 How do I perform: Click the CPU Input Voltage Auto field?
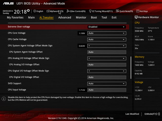107,90
